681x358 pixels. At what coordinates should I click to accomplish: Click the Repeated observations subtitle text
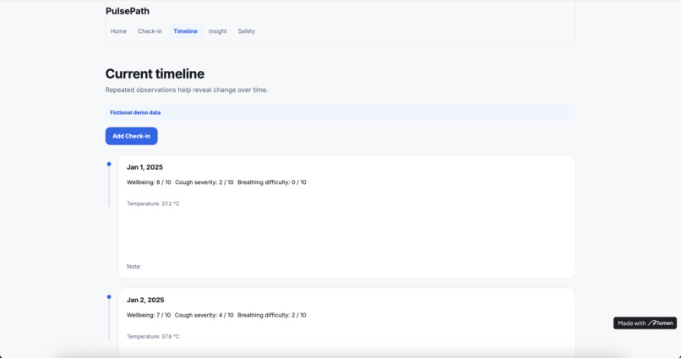pos(187,89)
